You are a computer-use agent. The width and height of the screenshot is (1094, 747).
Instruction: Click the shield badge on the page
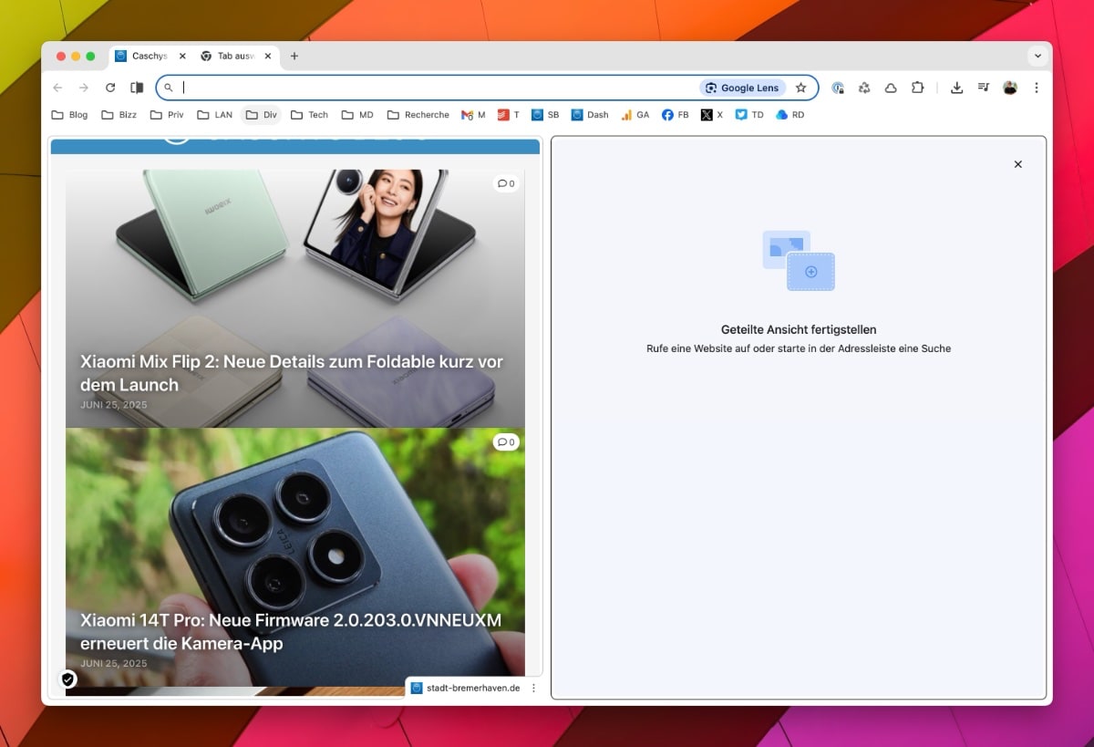click(x=67, y=680)
